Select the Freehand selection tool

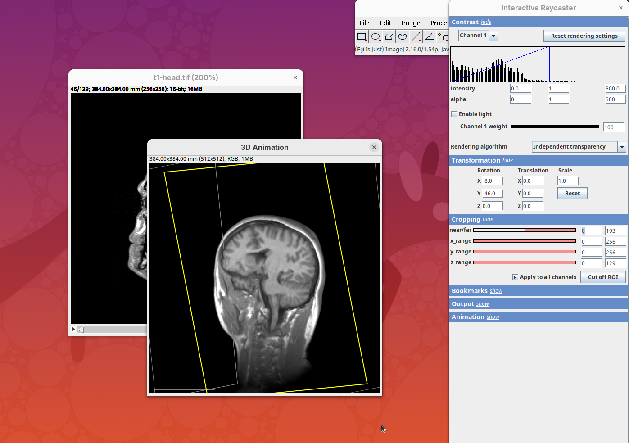coord(403,37)
